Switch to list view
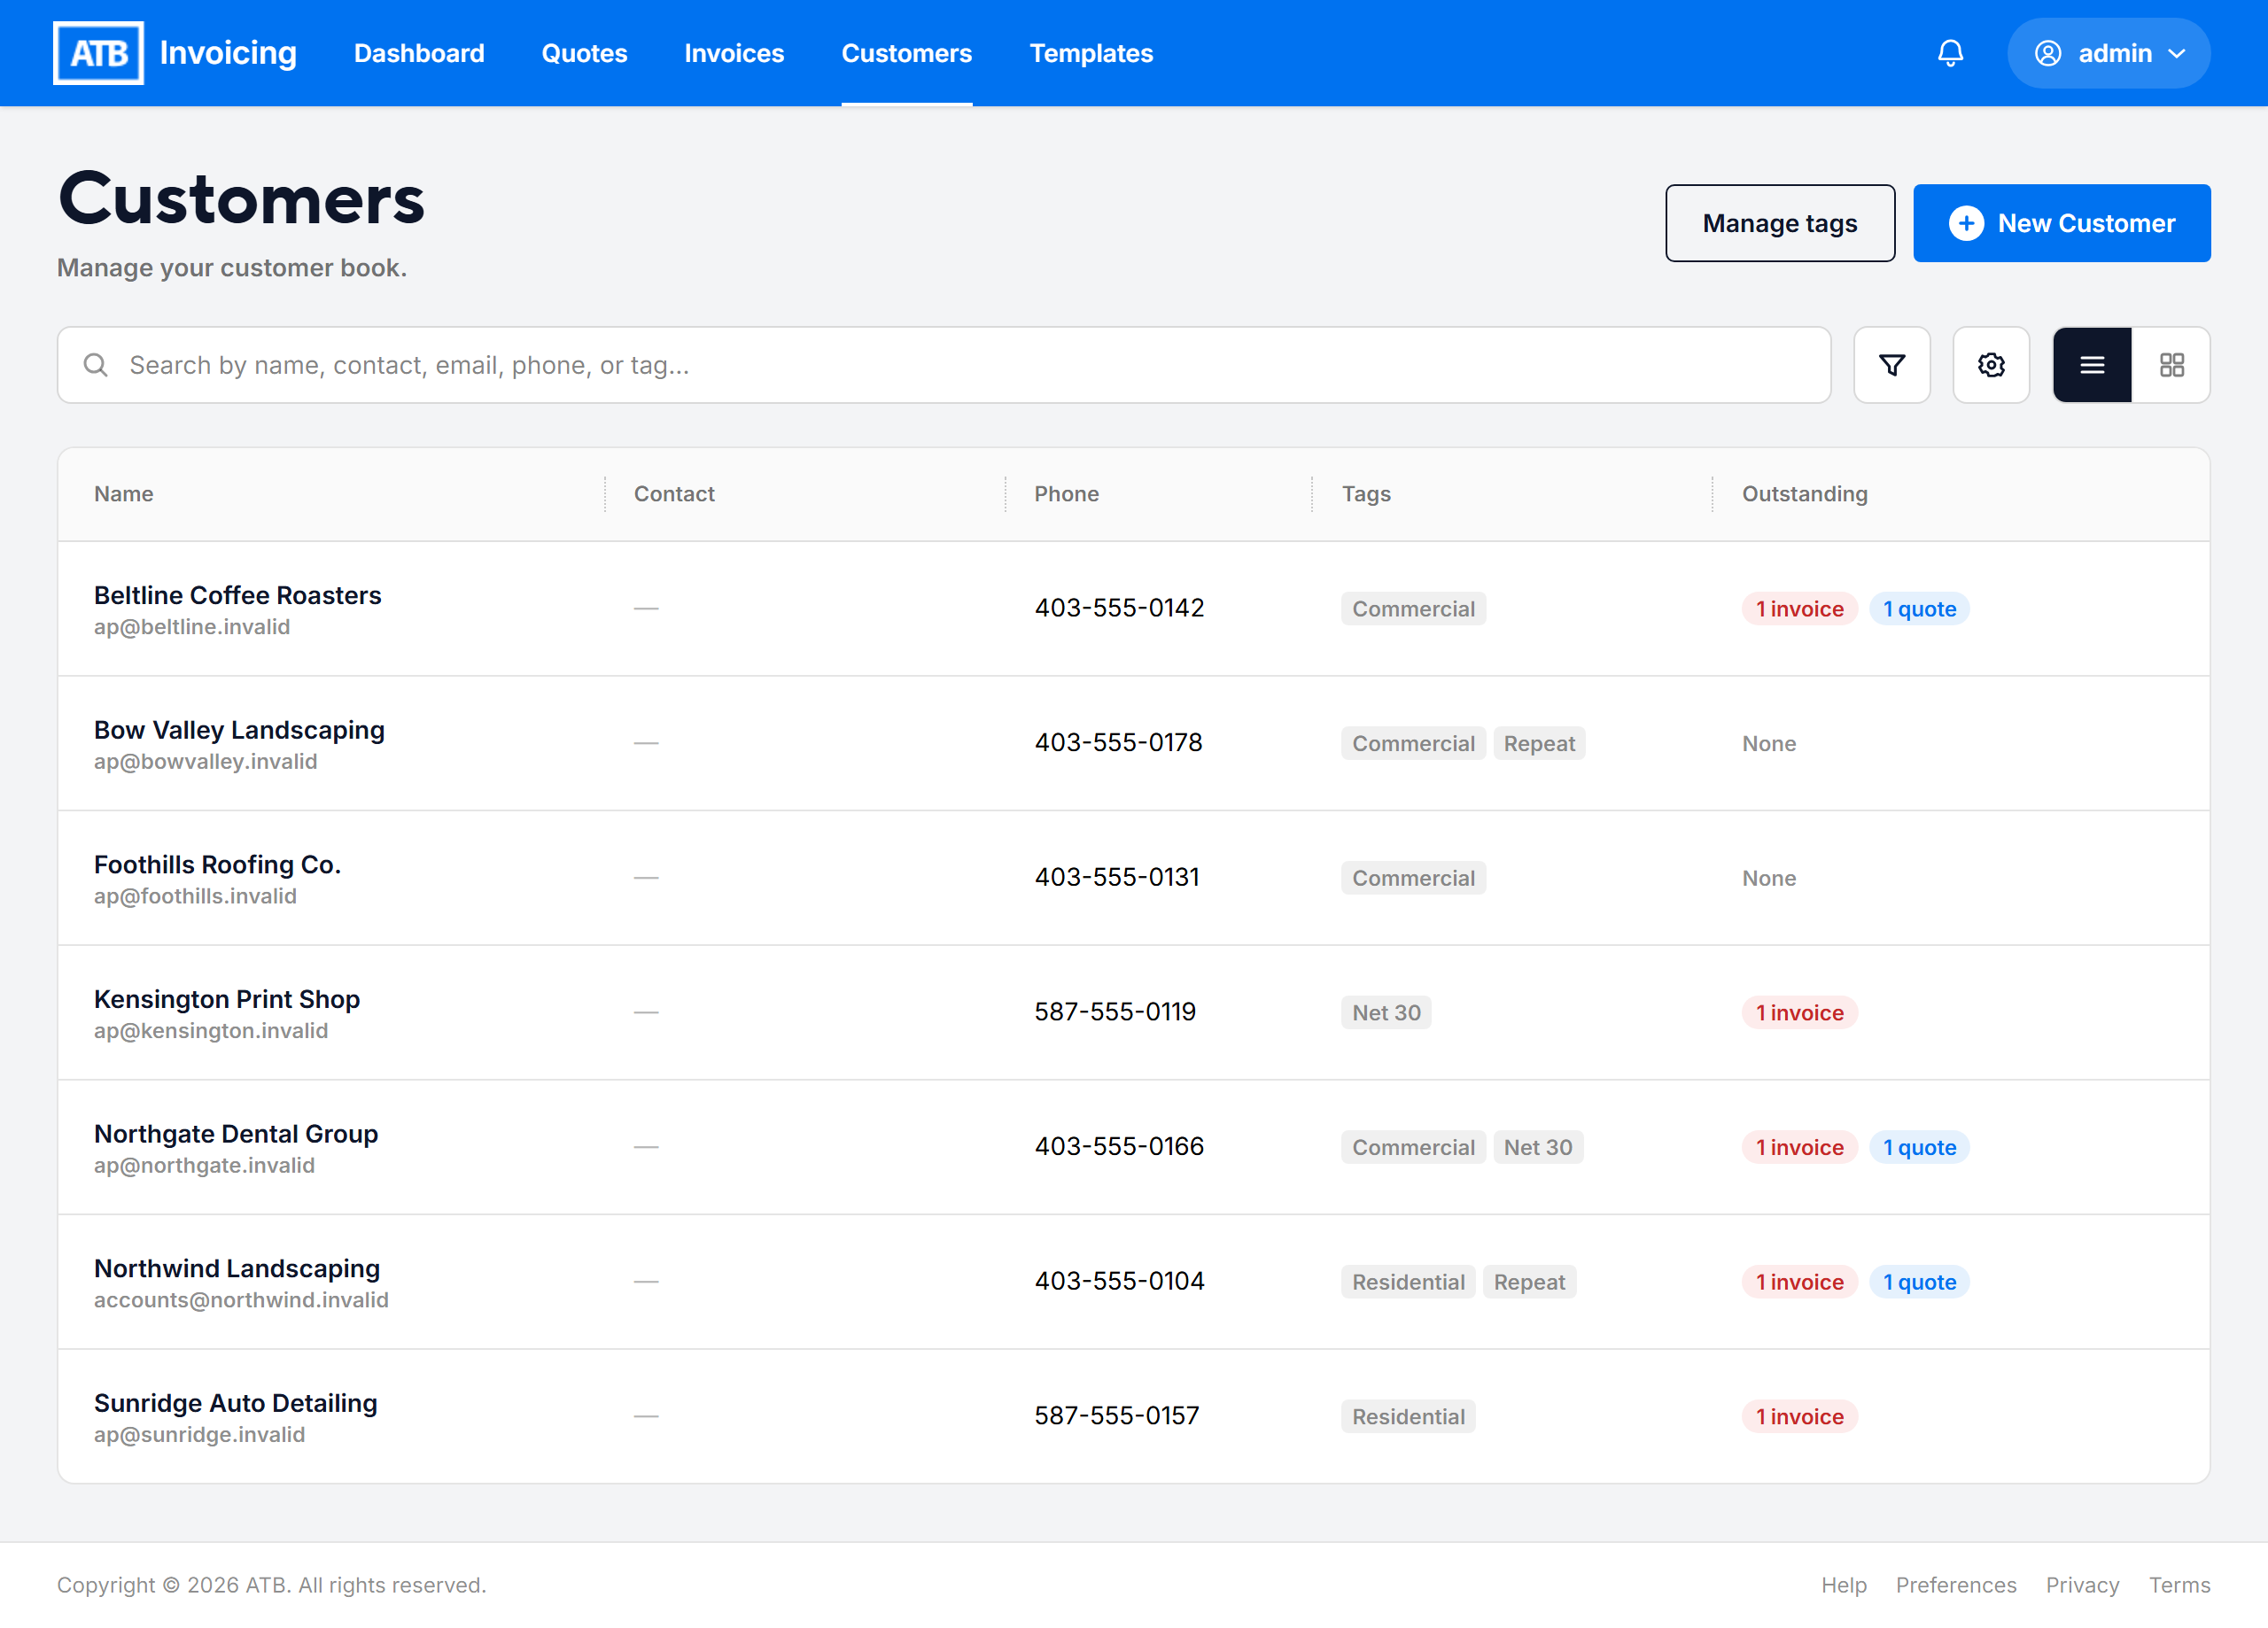This screenshot has height=1628, width=2268. [x=2091, y=365]
